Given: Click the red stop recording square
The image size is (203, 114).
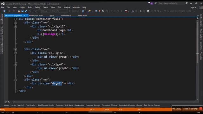Looking at the screenshot, I should tap(201, 109).
